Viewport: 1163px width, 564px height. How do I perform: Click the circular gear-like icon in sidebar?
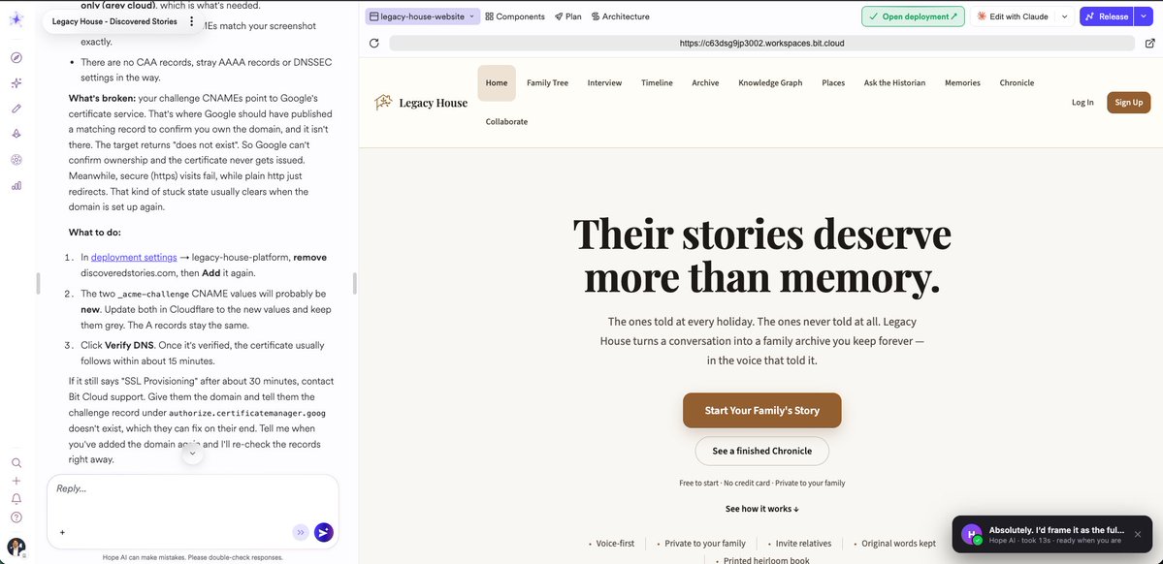pyautogui.click(x=16, y=159)
